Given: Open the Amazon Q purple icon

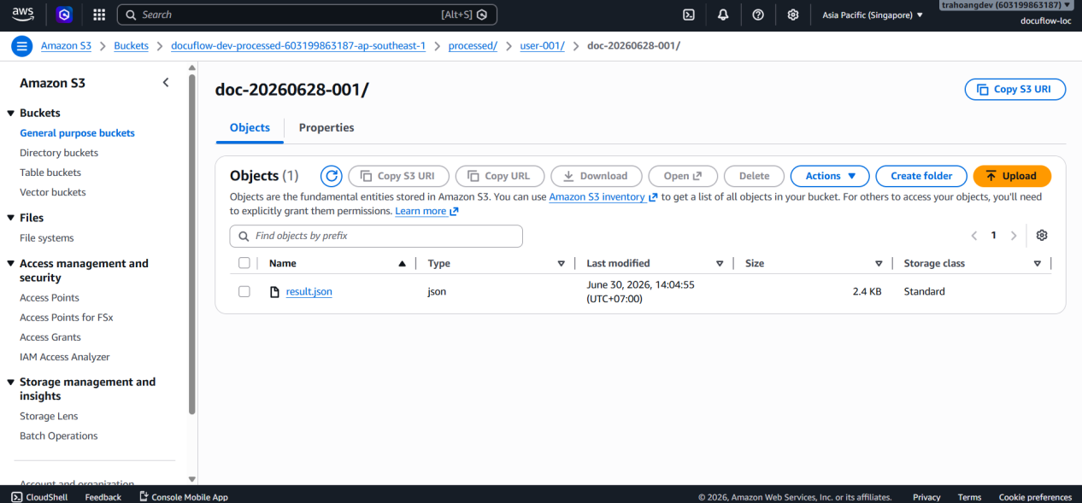Looking at the screenshot, I should 64,15.
